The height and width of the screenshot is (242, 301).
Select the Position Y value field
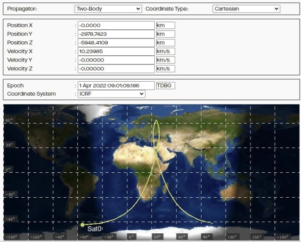click(x=115, y=34)
